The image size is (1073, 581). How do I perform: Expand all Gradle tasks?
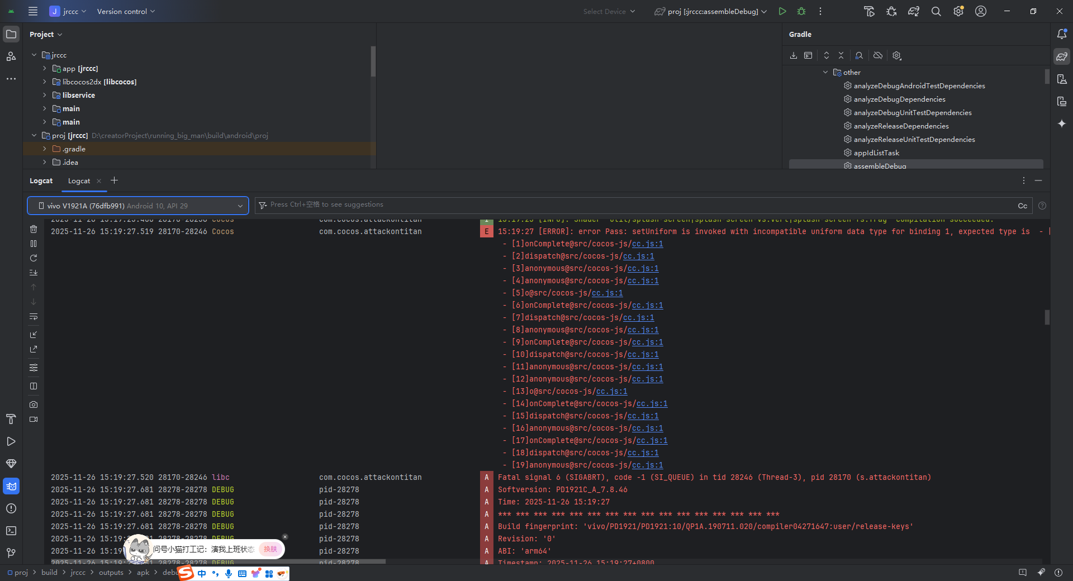[x=827, y=55]
